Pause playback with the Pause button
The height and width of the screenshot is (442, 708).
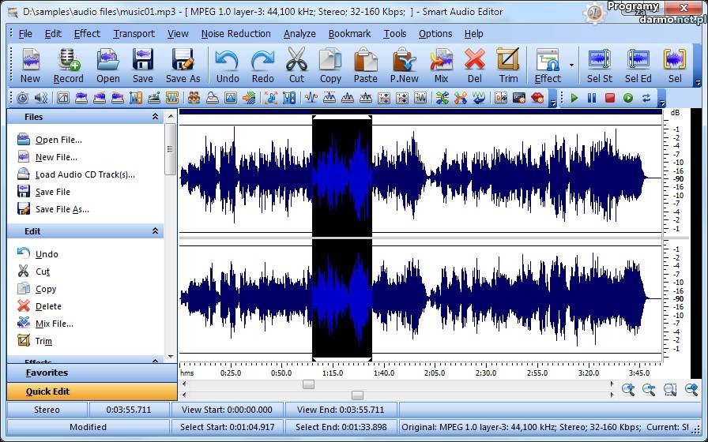[x=592, y=98]
